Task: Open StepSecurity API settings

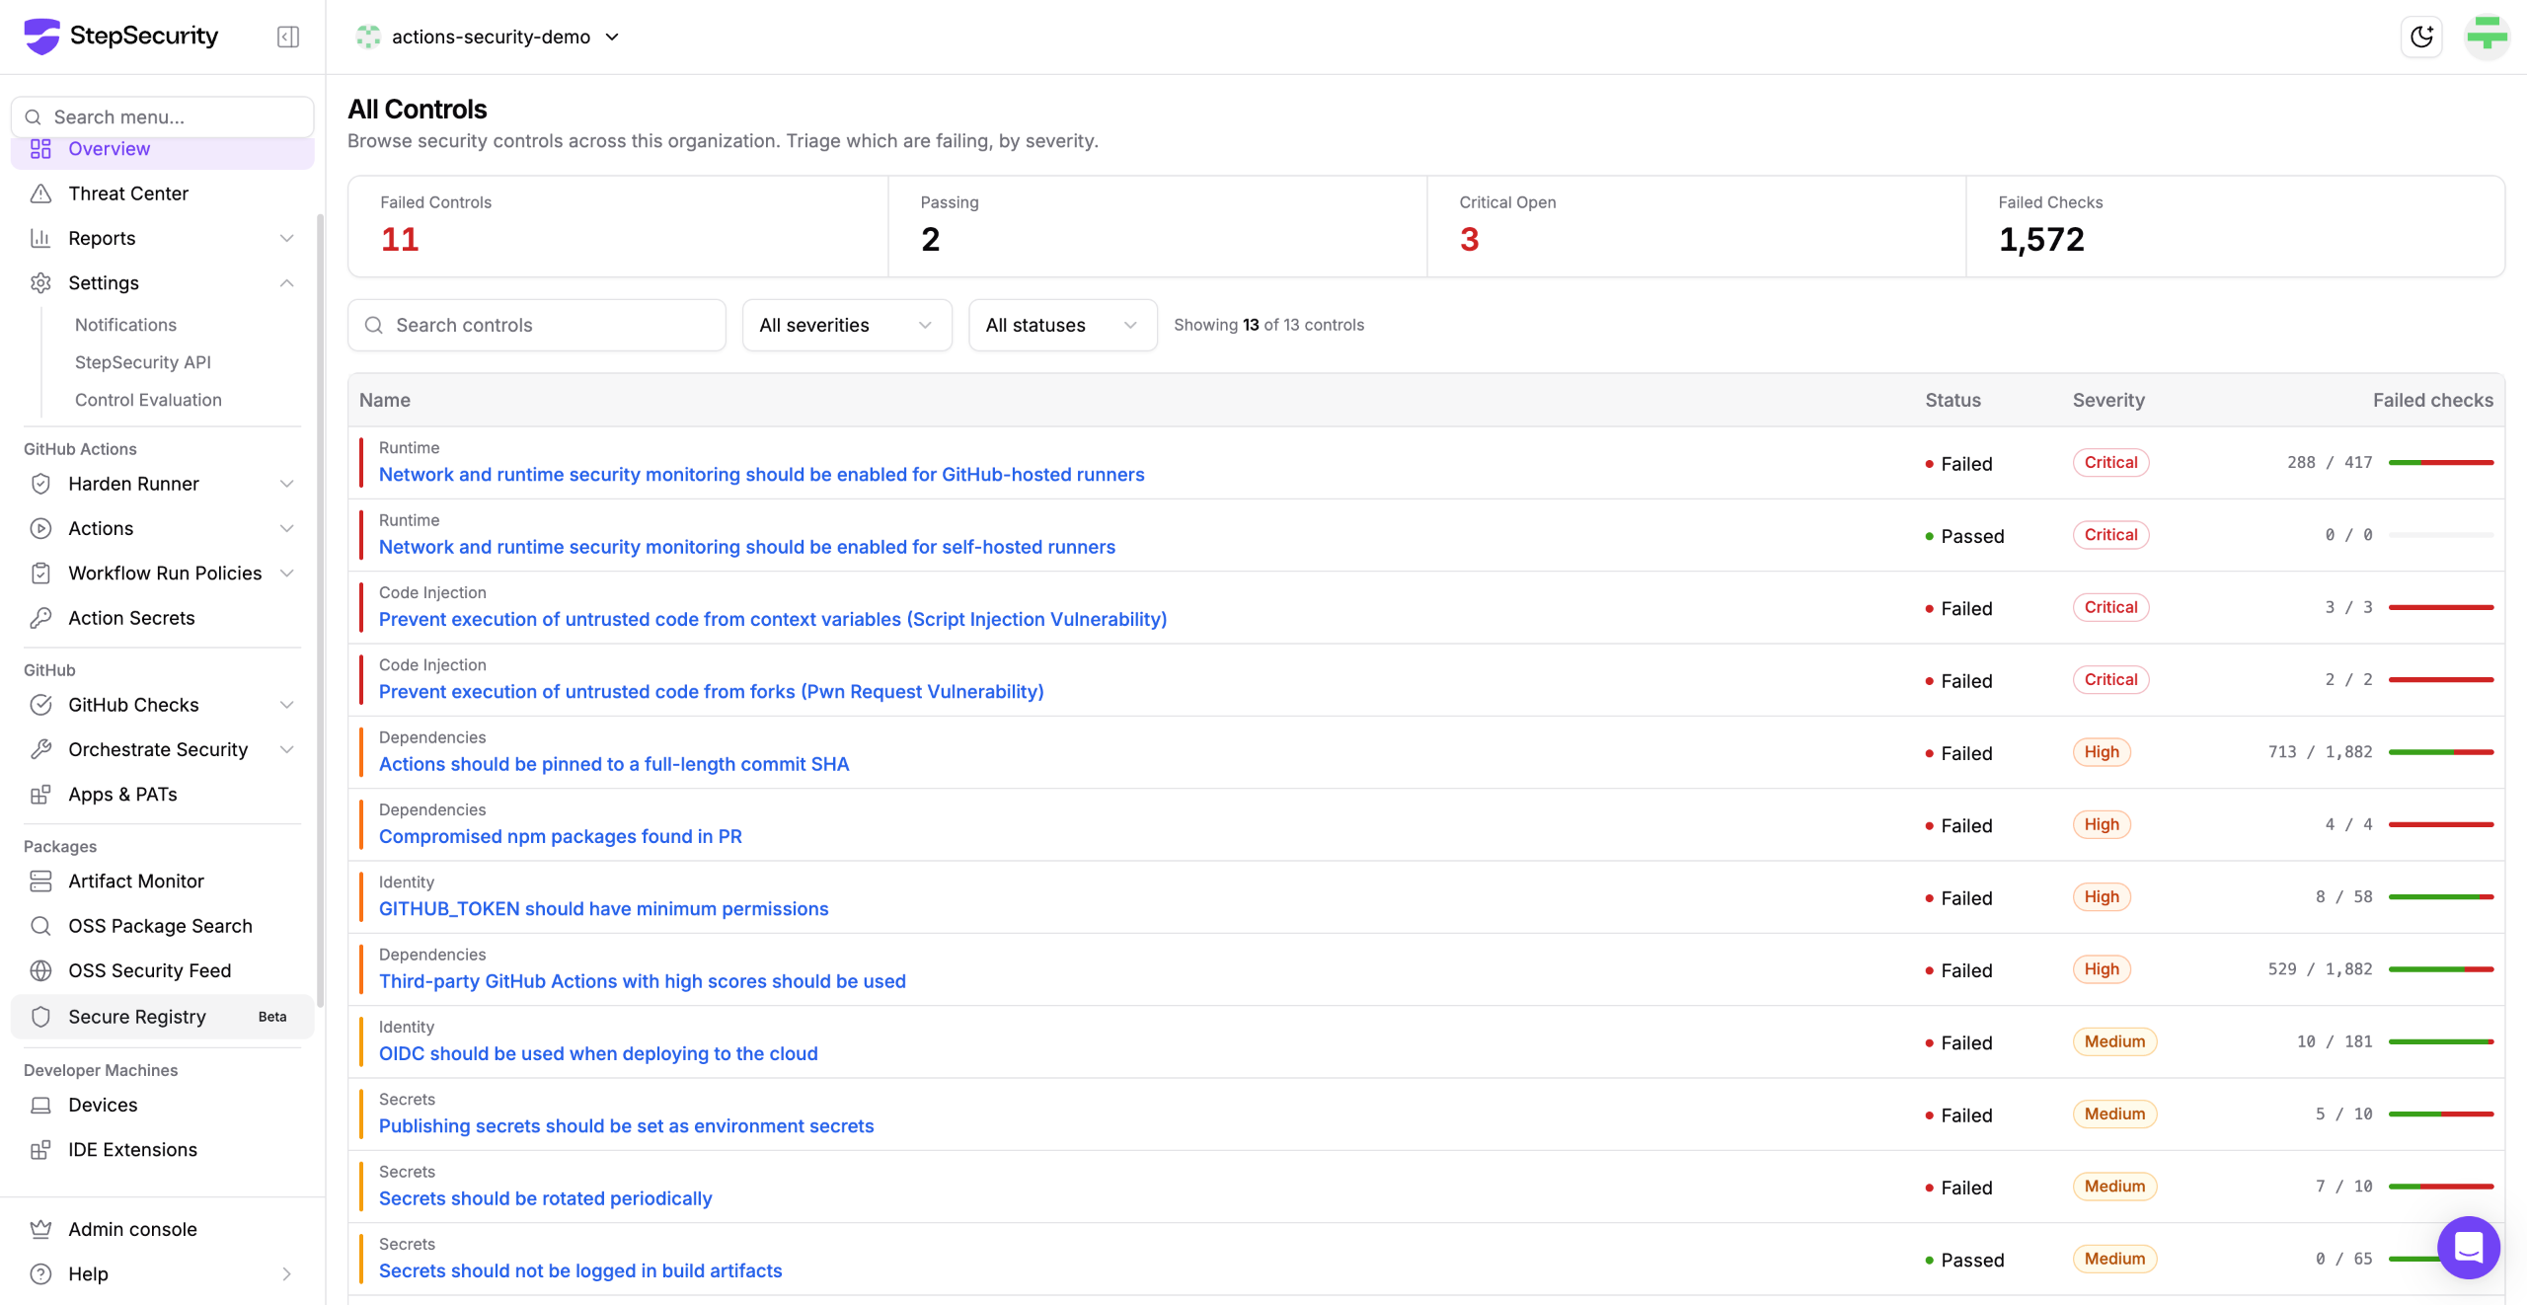Action: tap(143, 362)
